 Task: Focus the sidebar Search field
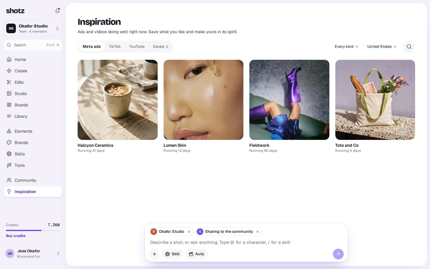[x=33, y=45]
